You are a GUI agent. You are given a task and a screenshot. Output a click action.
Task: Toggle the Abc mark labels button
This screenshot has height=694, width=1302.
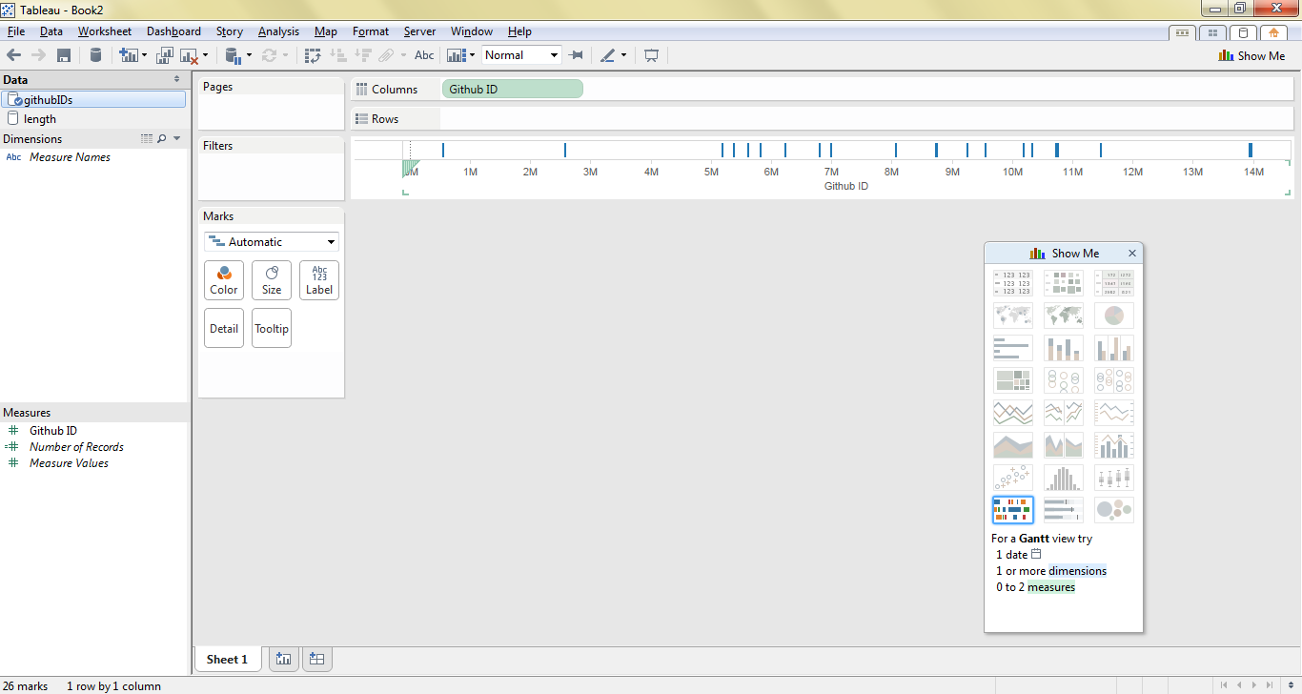pos(424,55)
